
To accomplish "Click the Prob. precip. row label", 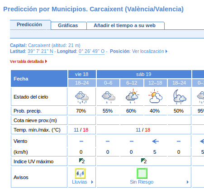I will [x=28, y=111].
